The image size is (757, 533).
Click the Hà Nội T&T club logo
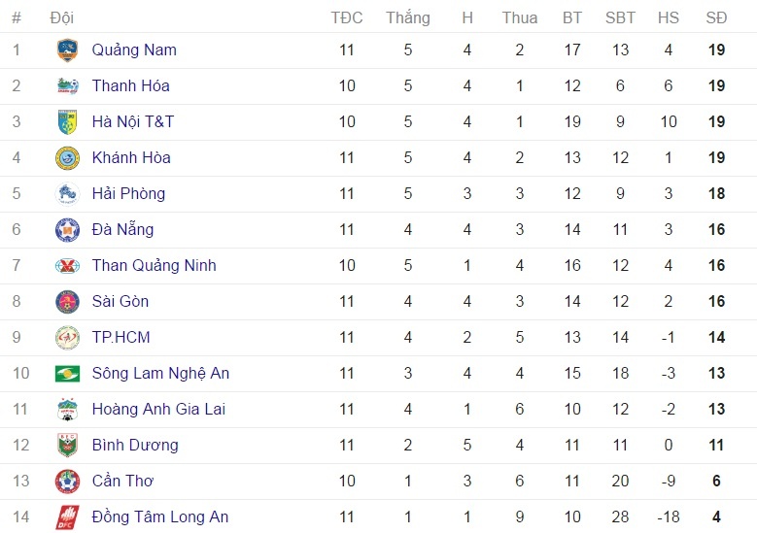[x=67, y=121]
